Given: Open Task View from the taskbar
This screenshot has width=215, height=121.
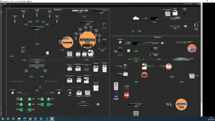Looking at the screenshot, I should pyautogui.click(x=13, y=119).
